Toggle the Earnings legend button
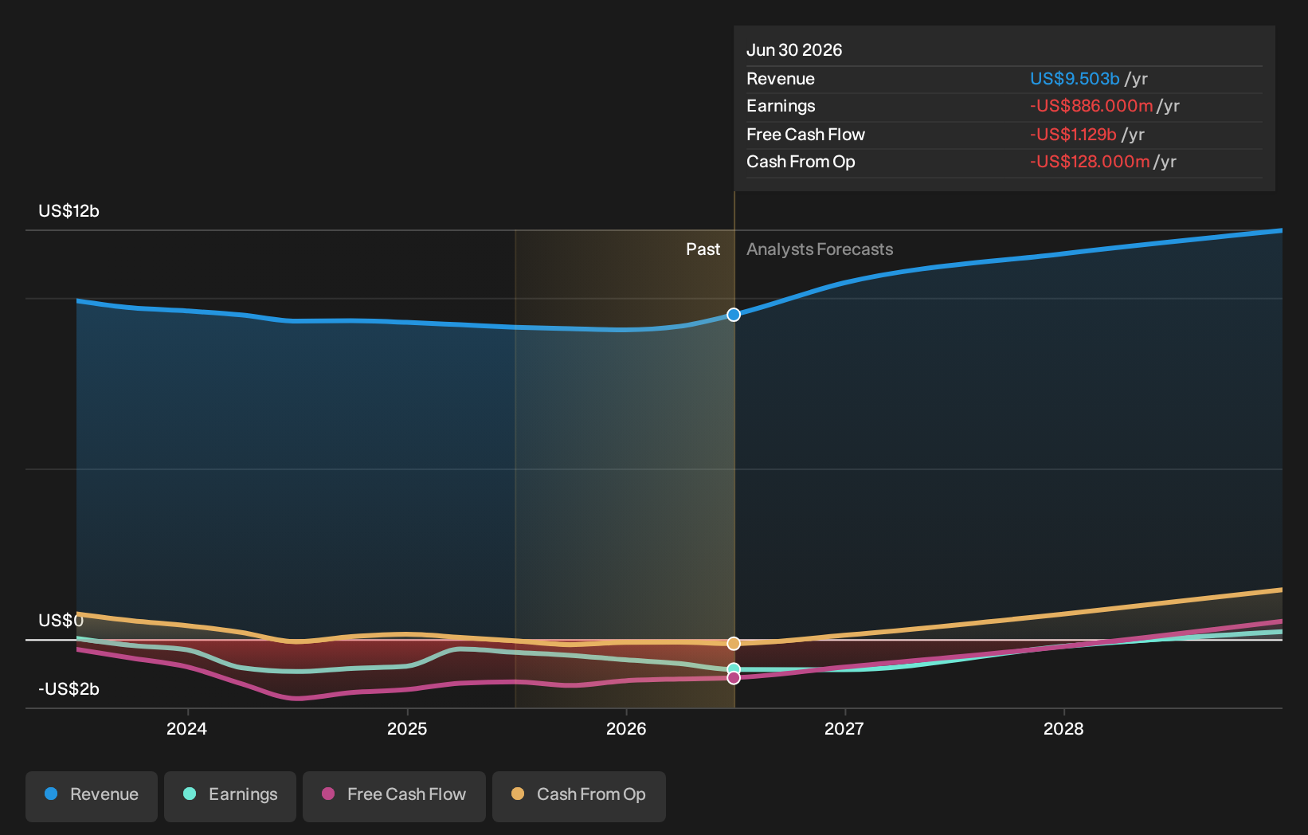This screenshot has height=835, width=1308. (x=230, y=796)
